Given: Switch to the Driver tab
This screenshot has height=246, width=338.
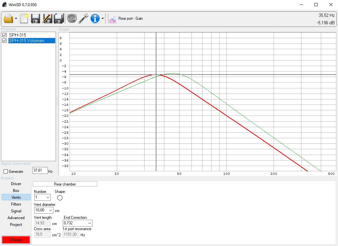Looking at the screenshot, I should click(x=16, y=184).
